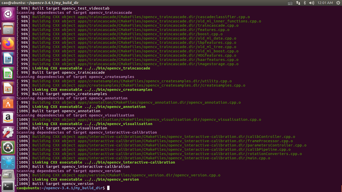Click 'Built target opencv_traincascade' line

61,72
